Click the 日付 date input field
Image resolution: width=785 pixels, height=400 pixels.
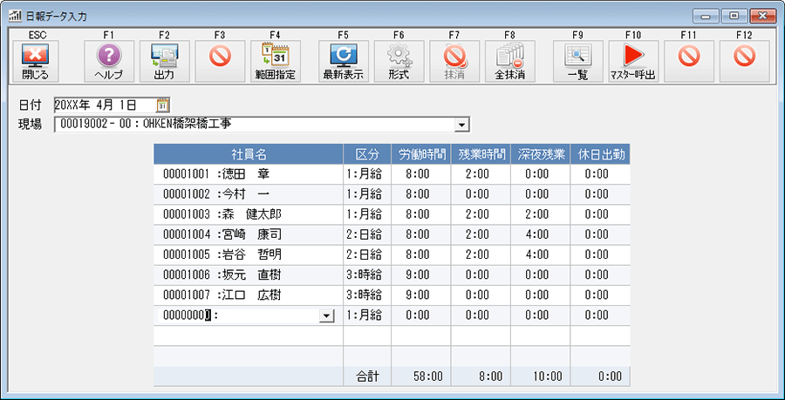click(96, 105)
